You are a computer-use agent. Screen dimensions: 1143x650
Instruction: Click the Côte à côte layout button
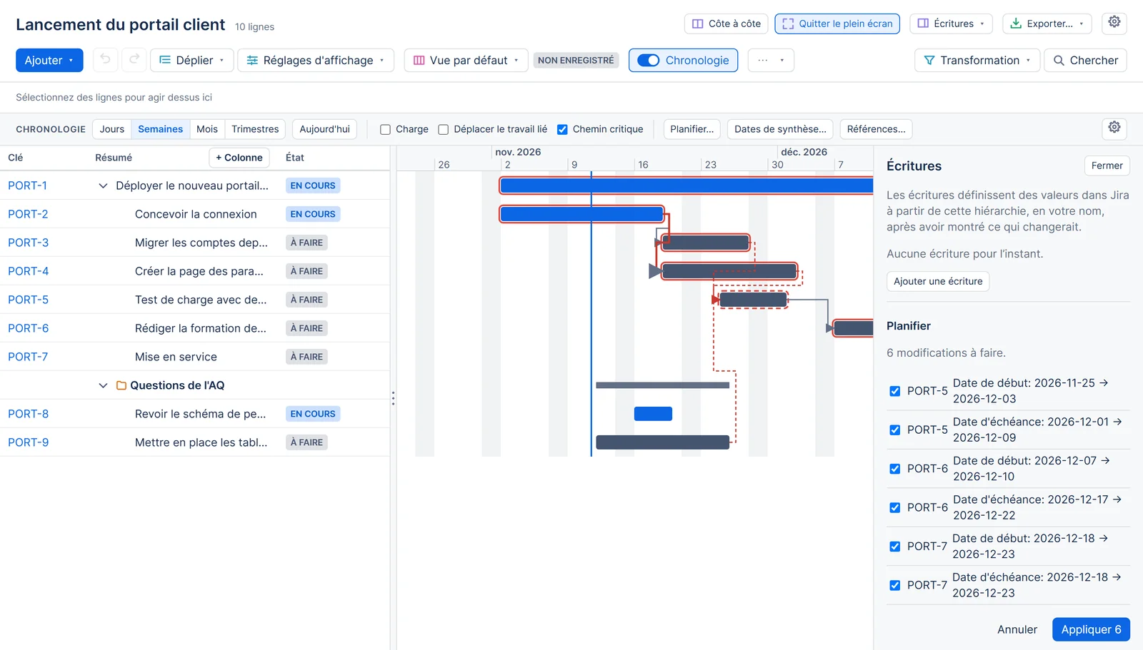click(x=727, y=24)
